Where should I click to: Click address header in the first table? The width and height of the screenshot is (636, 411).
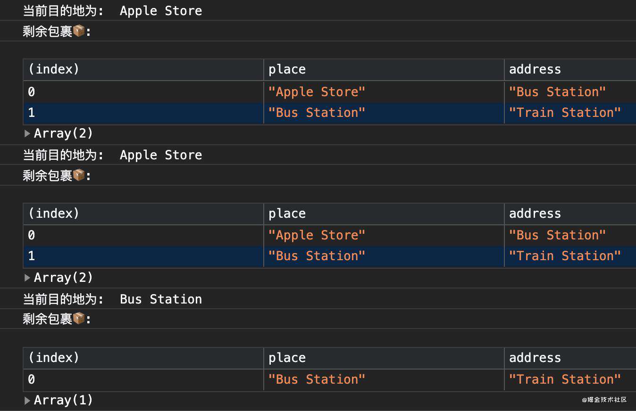570,69
